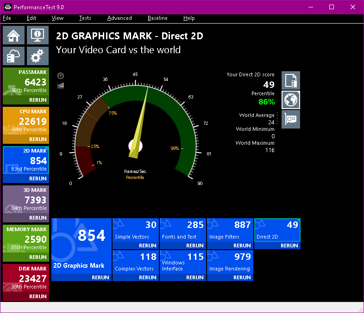Screen dimensions: 364x313
Task: Switch to gauge view small icon
Action: click(x=61, y=75)
